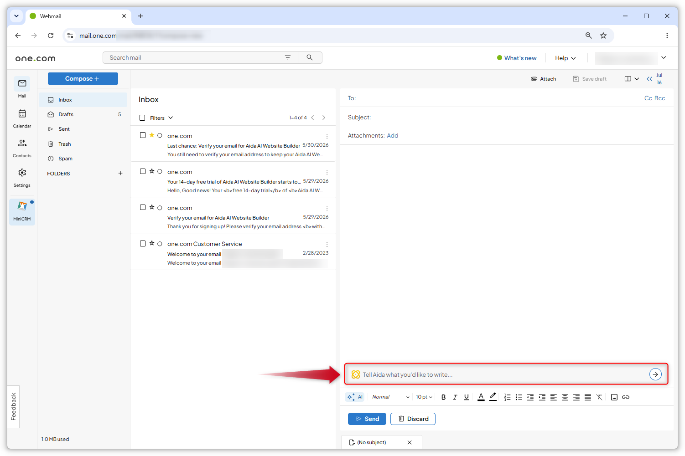Image resolution: width=685 pixels, height=456 pixels.
Task: Open the account dropdown chevron
Action: (x=664, y=57)
